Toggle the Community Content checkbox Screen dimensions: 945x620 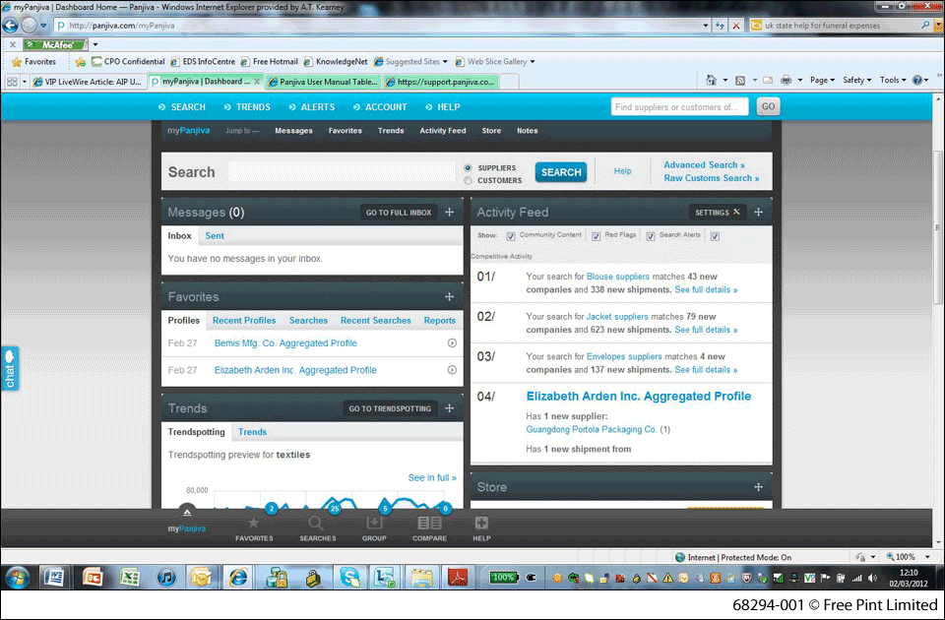510,236
